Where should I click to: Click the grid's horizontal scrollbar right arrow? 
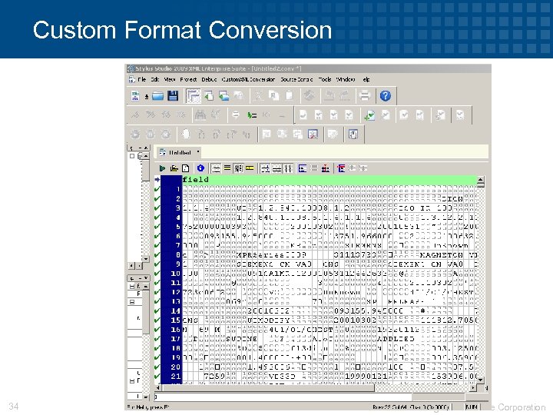[x=472, y=388]
